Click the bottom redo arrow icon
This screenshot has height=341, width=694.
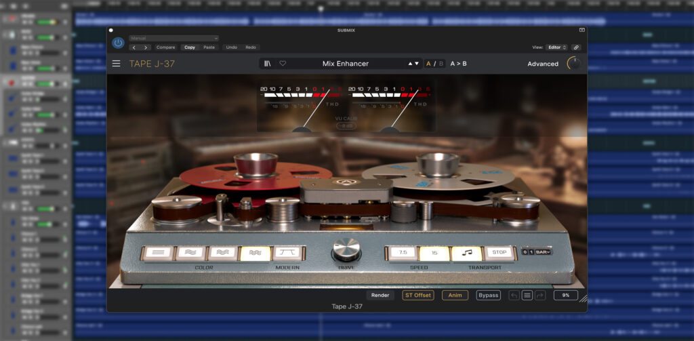(x=540, y=296)
